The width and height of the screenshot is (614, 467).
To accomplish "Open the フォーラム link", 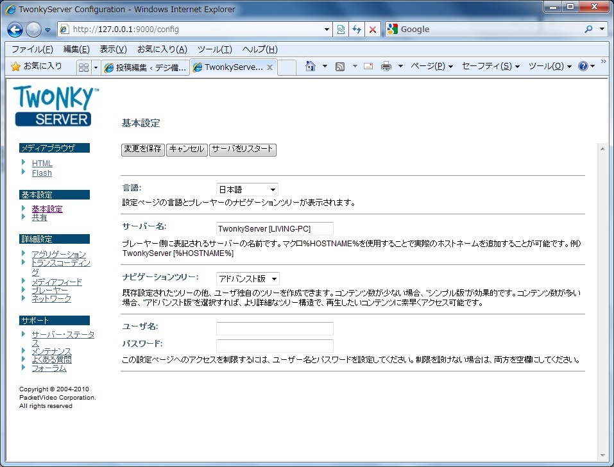I will tap(49, 368).
